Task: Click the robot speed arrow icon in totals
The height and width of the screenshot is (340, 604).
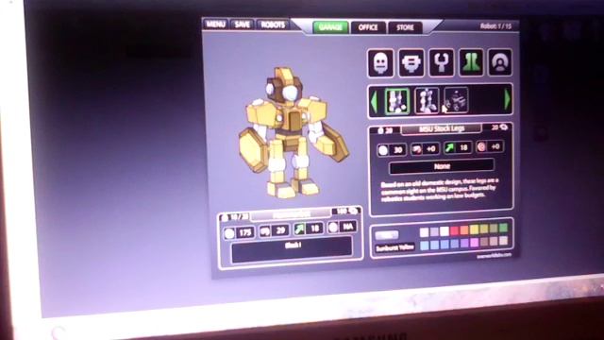Action: (299, 229)
